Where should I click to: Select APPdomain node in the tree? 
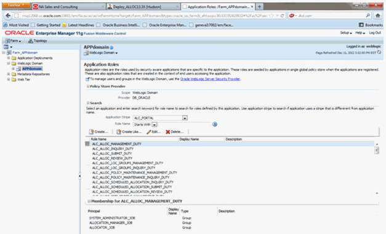[32, 69]
